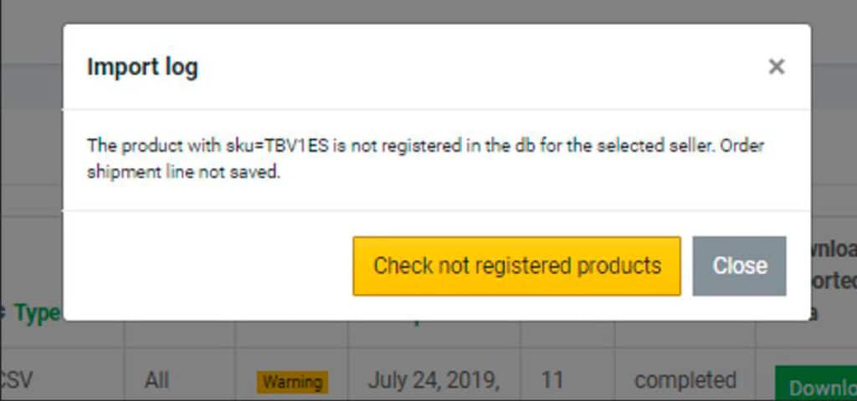The width and height of the screenshot is (857, 401).
Task: Click the cell showing 11
Action: pyautogui.click(x=552, y=380)
